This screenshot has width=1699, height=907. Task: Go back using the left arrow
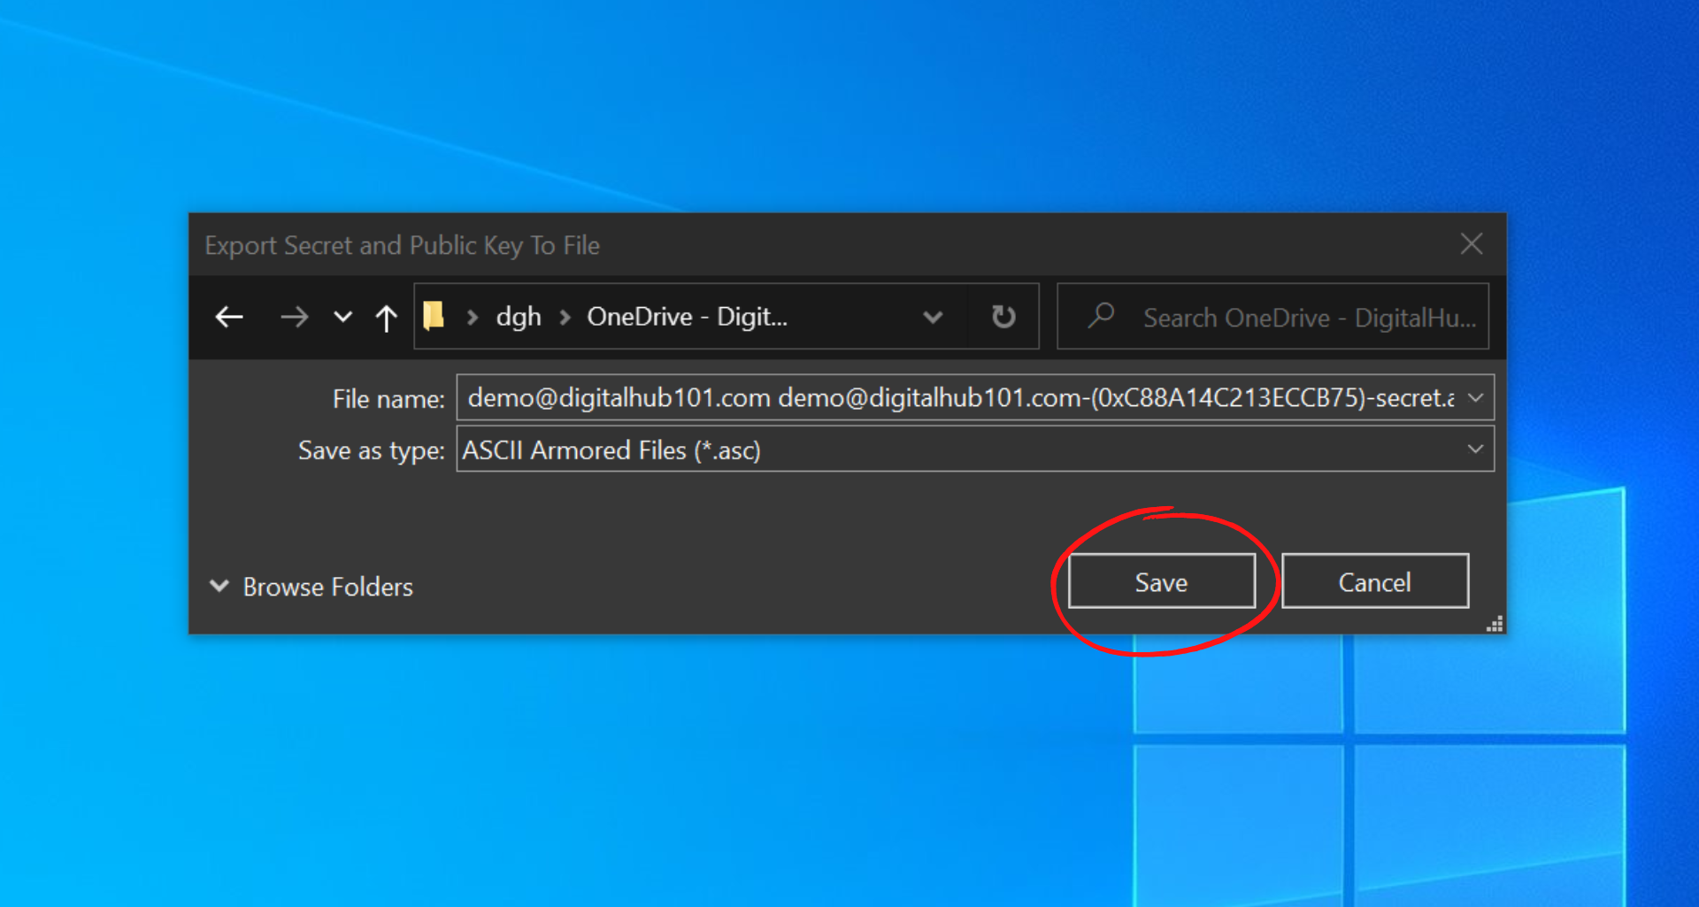(229, 317)
